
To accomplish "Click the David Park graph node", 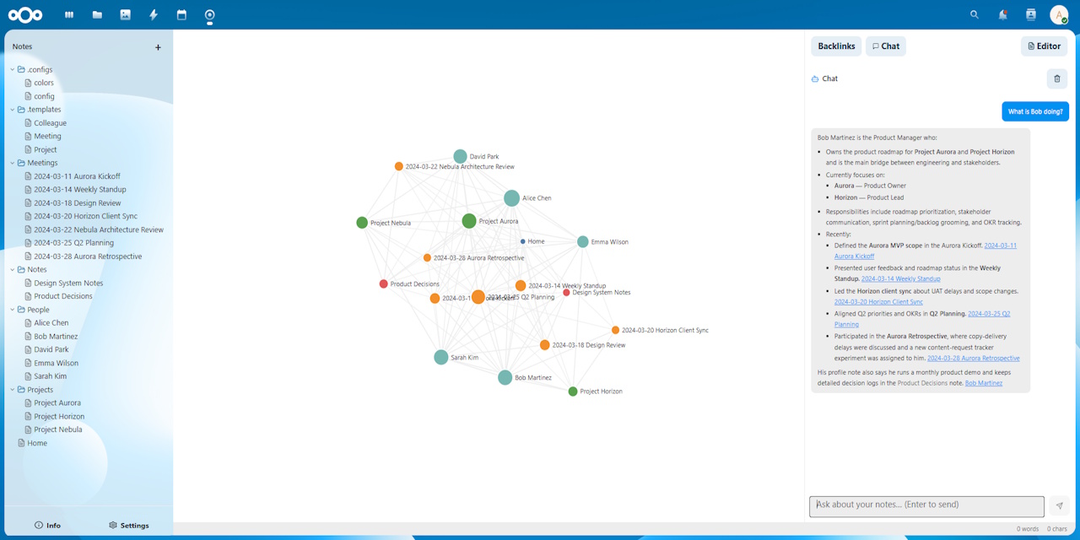I will [x=460, y=156].
